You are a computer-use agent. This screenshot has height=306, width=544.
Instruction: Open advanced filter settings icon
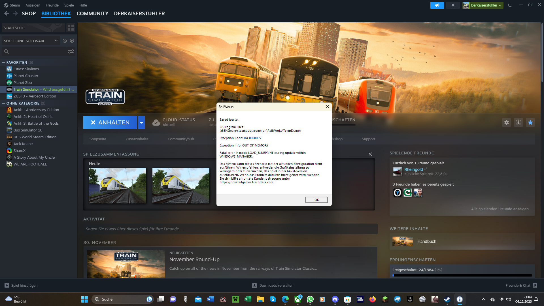pos(71,51)
